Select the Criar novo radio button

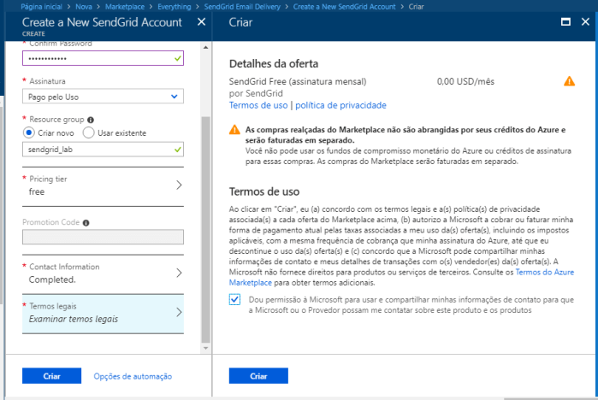[29, 133]
